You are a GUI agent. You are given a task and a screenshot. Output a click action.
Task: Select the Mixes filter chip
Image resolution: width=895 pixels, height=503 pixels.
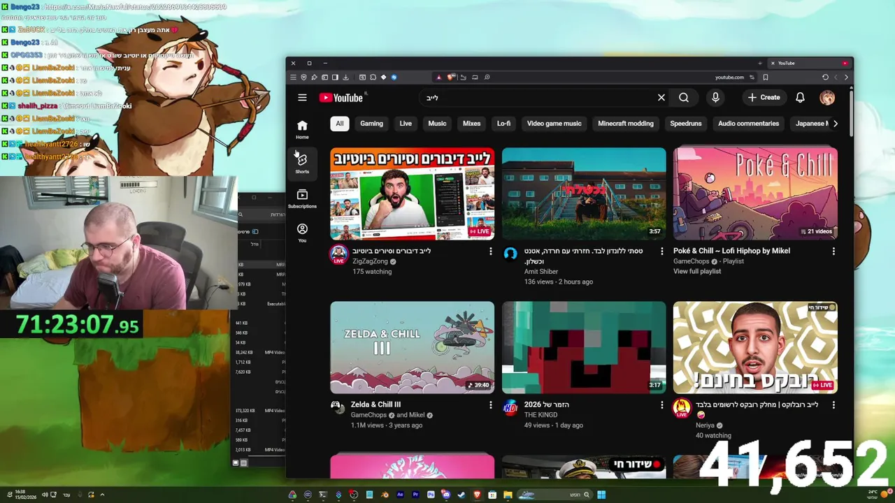471,124
